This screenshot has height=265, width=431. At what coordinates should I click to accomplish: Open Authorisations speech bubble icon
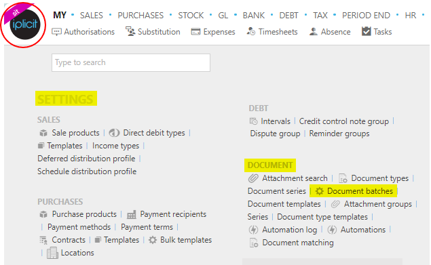[x=56, y=32]
